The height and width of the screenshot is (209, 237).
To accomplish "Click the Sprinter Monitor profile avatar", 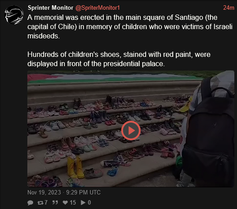I will [14, 15].
